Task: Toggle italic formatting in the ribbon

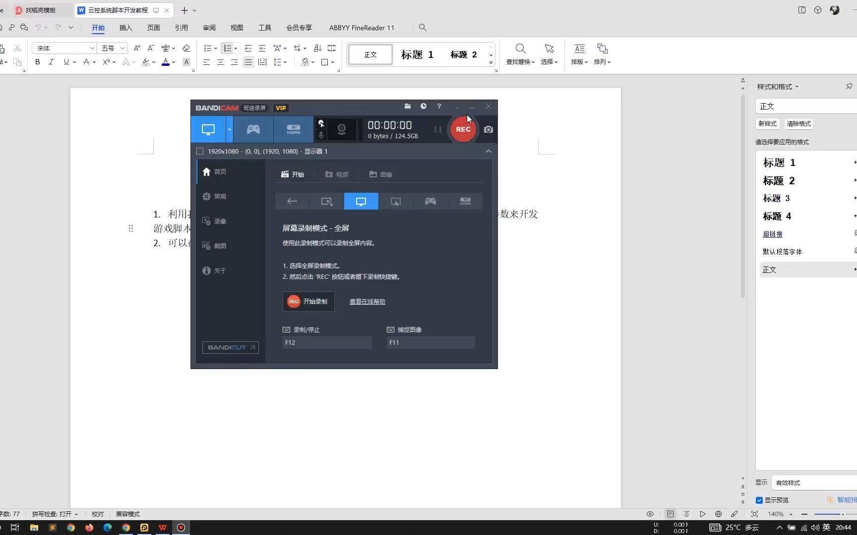Action: [x=51, y=62]
